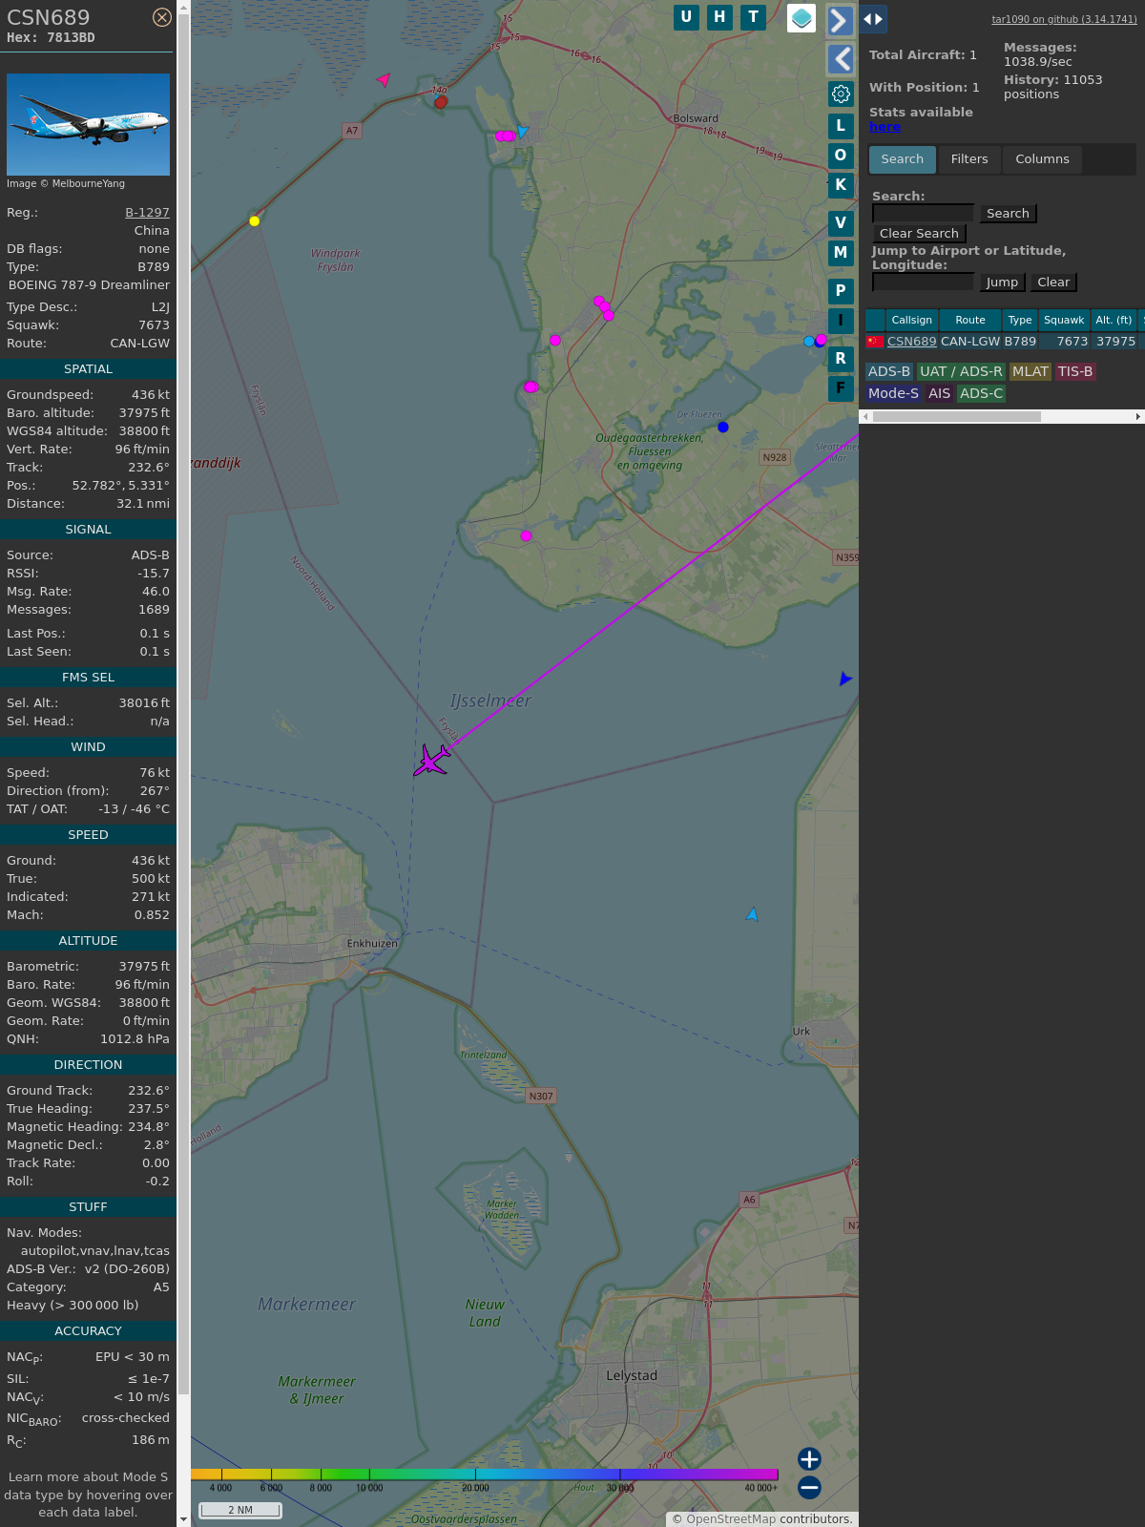This screenshot has height=1527, width=1145.
Task: Toggle the MLAT source legend
Action: [1030, 371]
